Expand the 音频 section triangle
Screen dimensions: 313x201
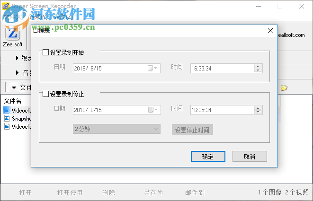pos(17,72)
